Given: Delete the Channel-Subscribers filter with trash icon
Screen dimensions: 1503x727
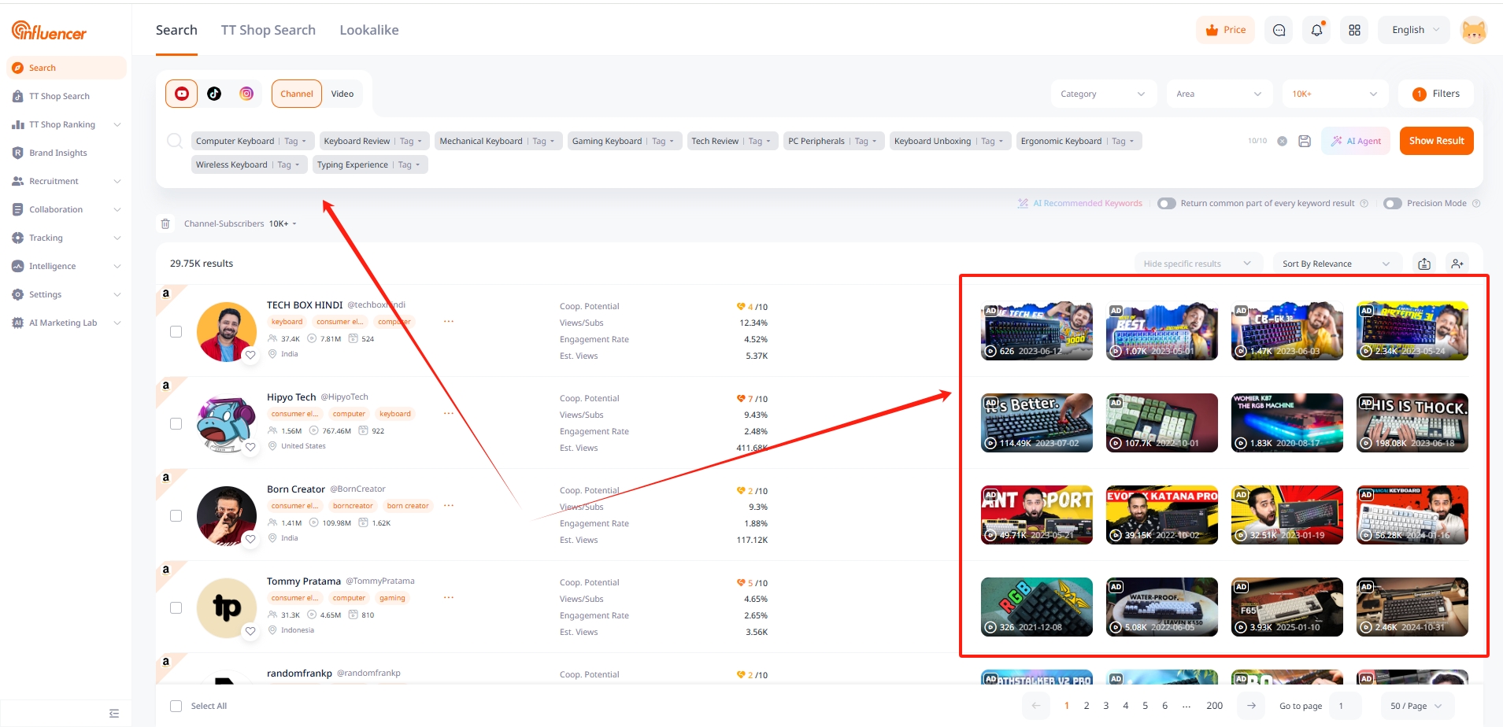Looking at the screenshot, I should click(165, 224).
